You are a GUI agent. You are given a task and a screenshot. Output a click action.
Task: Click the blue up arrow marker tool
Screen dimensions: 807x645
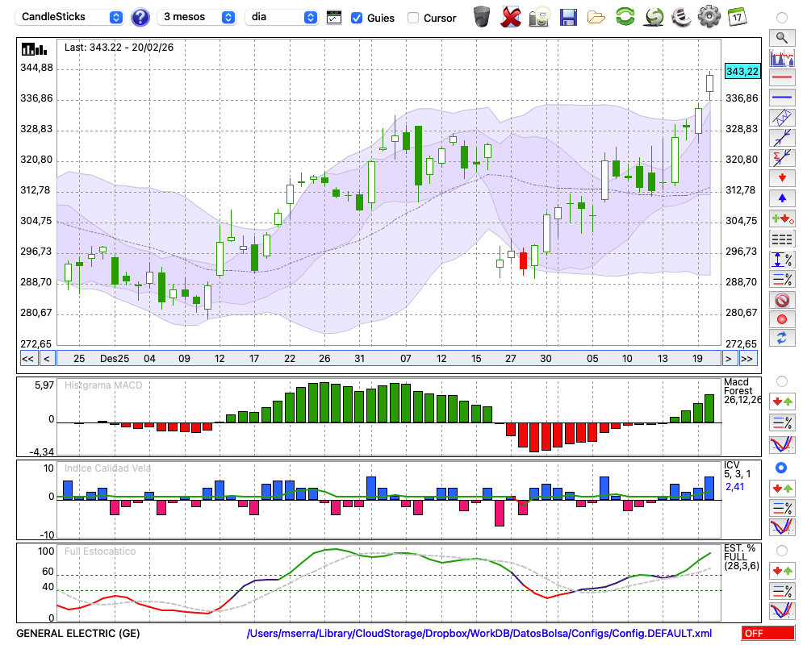pyautogui.click(x=782, y=198)
